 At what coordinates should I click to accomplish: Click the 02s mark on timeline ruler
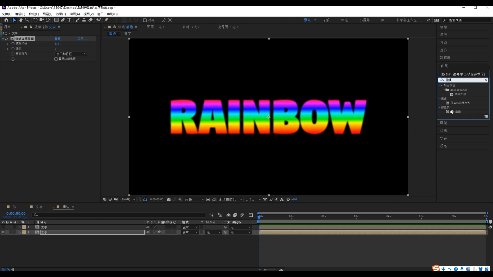[324, 216]
